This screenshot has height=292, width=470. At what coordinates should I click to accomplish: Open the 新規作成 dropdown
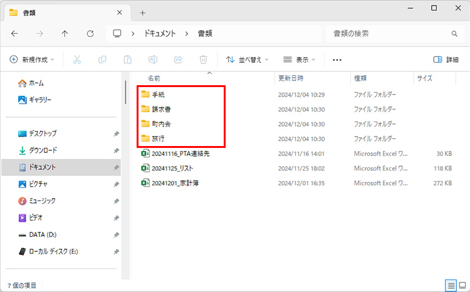point(32,60)
